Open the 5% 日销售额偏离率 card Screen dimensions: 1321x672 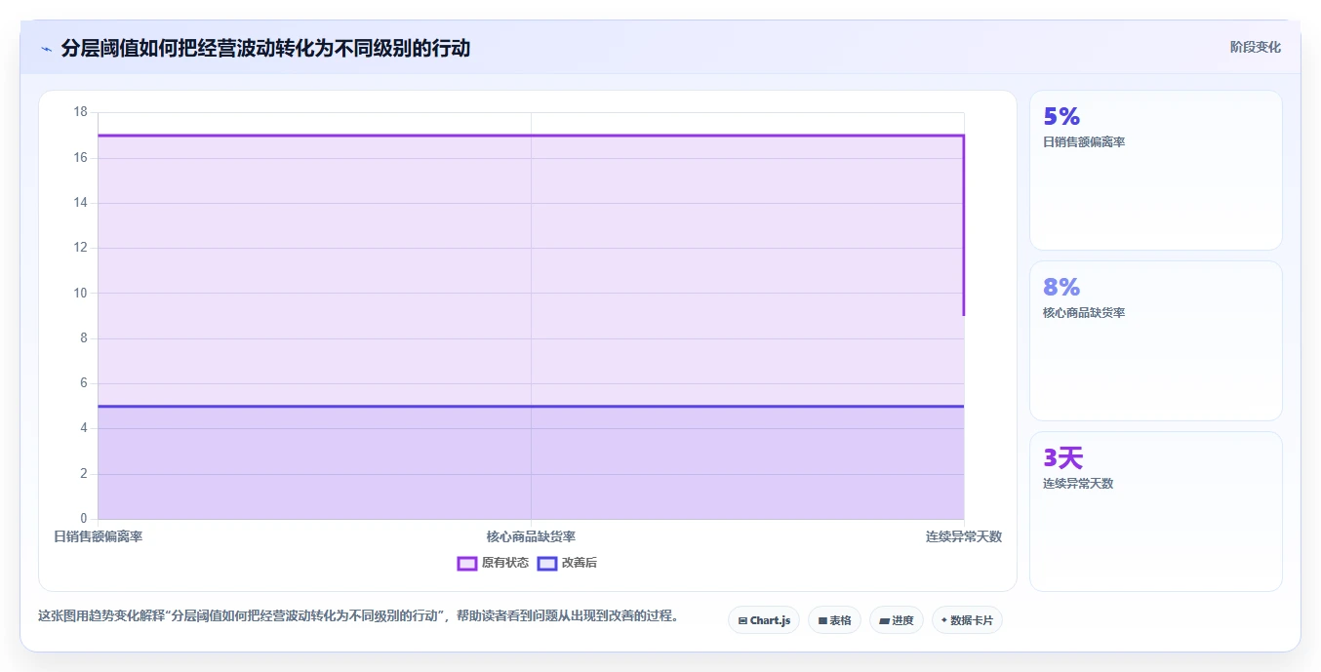pos(1156,171)
